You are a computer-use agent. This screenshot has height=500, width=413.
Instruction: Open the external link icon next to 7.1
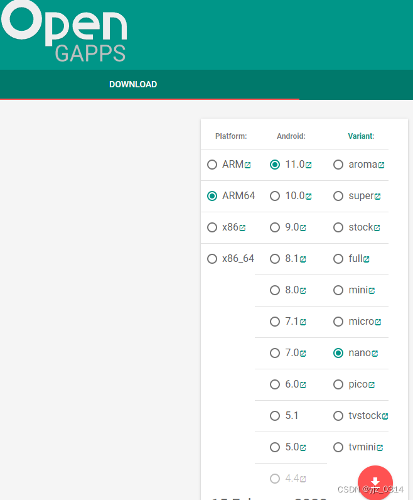[303, 322]
